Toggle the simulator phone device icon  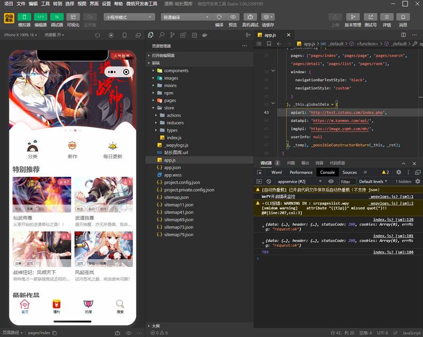(125, 35)
